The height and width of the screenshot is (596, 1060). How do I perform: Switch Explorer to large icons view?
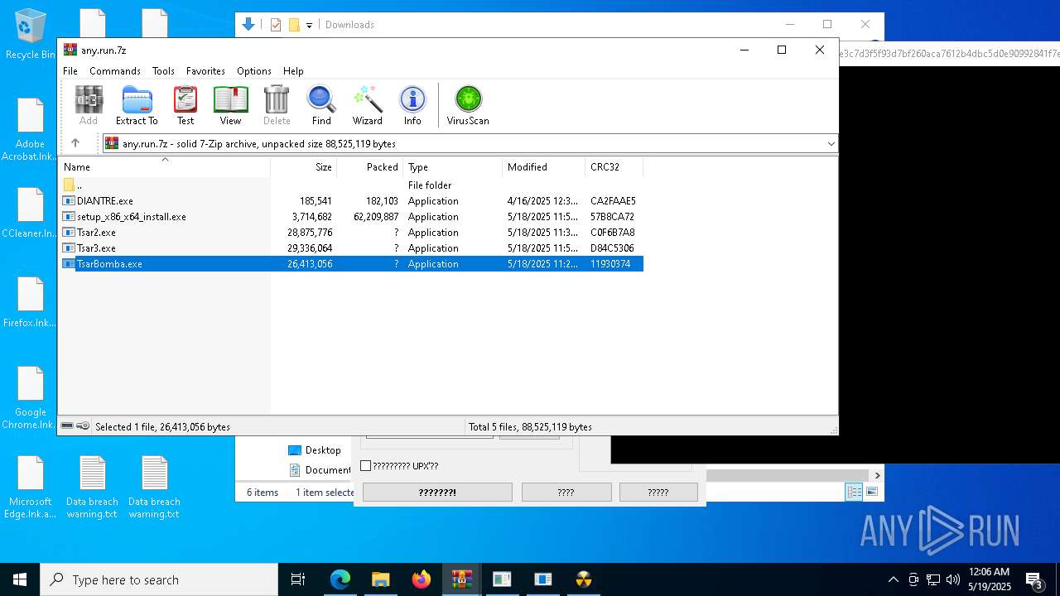click(872, 492)
